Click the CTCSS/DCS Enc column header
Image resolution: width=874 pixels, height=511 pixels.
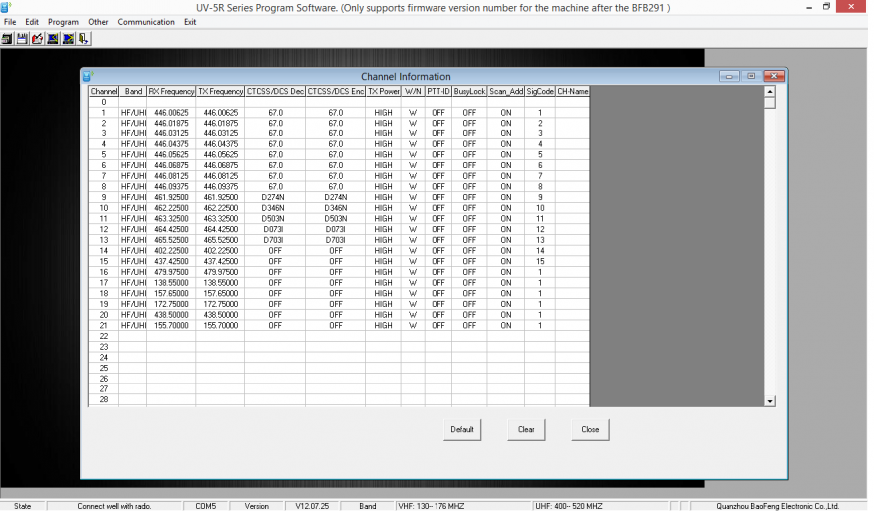(x=336, y=91)
